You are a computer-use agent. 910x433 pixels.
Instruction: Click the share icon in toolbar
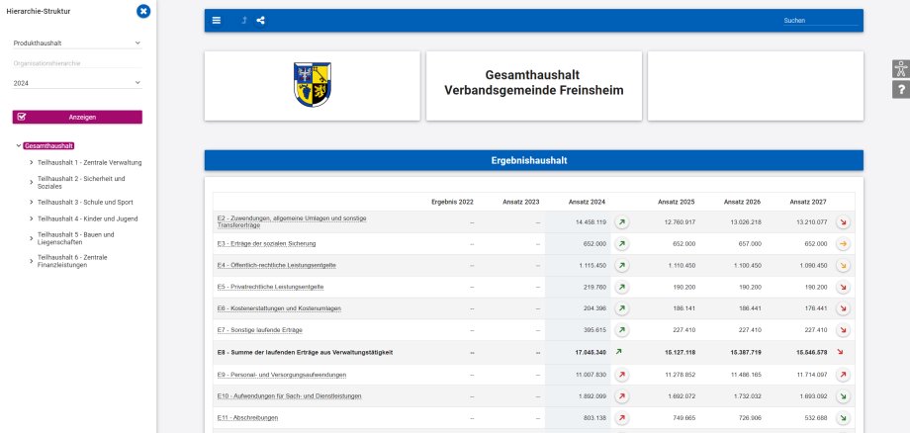(x=260, y=21)
